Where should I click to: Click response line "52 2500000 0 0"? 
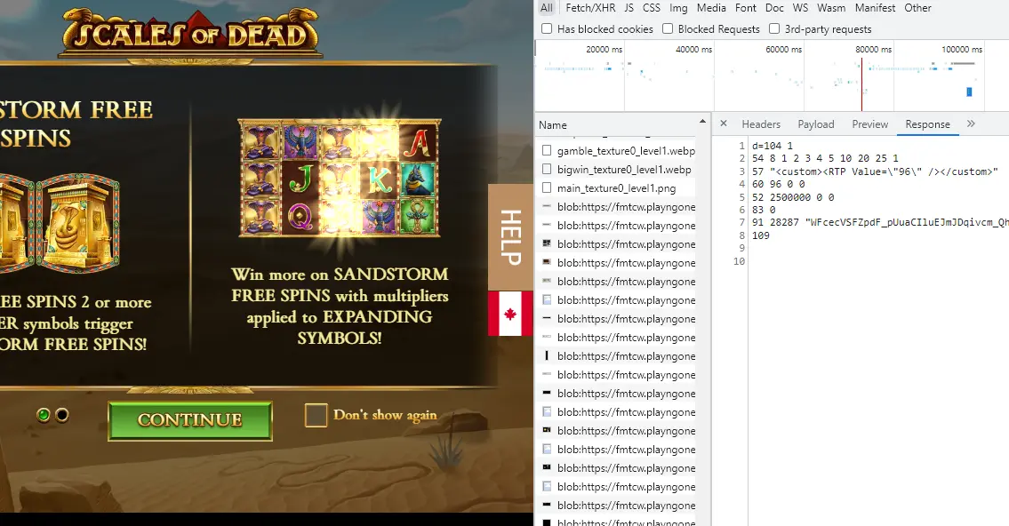[793, 196]
